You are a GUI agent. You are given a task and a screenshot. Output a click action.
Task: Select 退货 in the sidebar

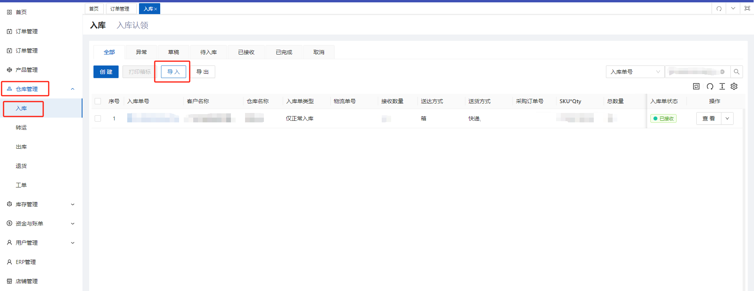[x=21, y=166]
